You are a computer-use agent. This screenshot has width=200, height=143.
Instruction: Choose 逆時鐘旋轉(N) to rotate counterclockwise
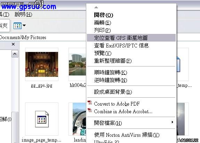[131, 80]
